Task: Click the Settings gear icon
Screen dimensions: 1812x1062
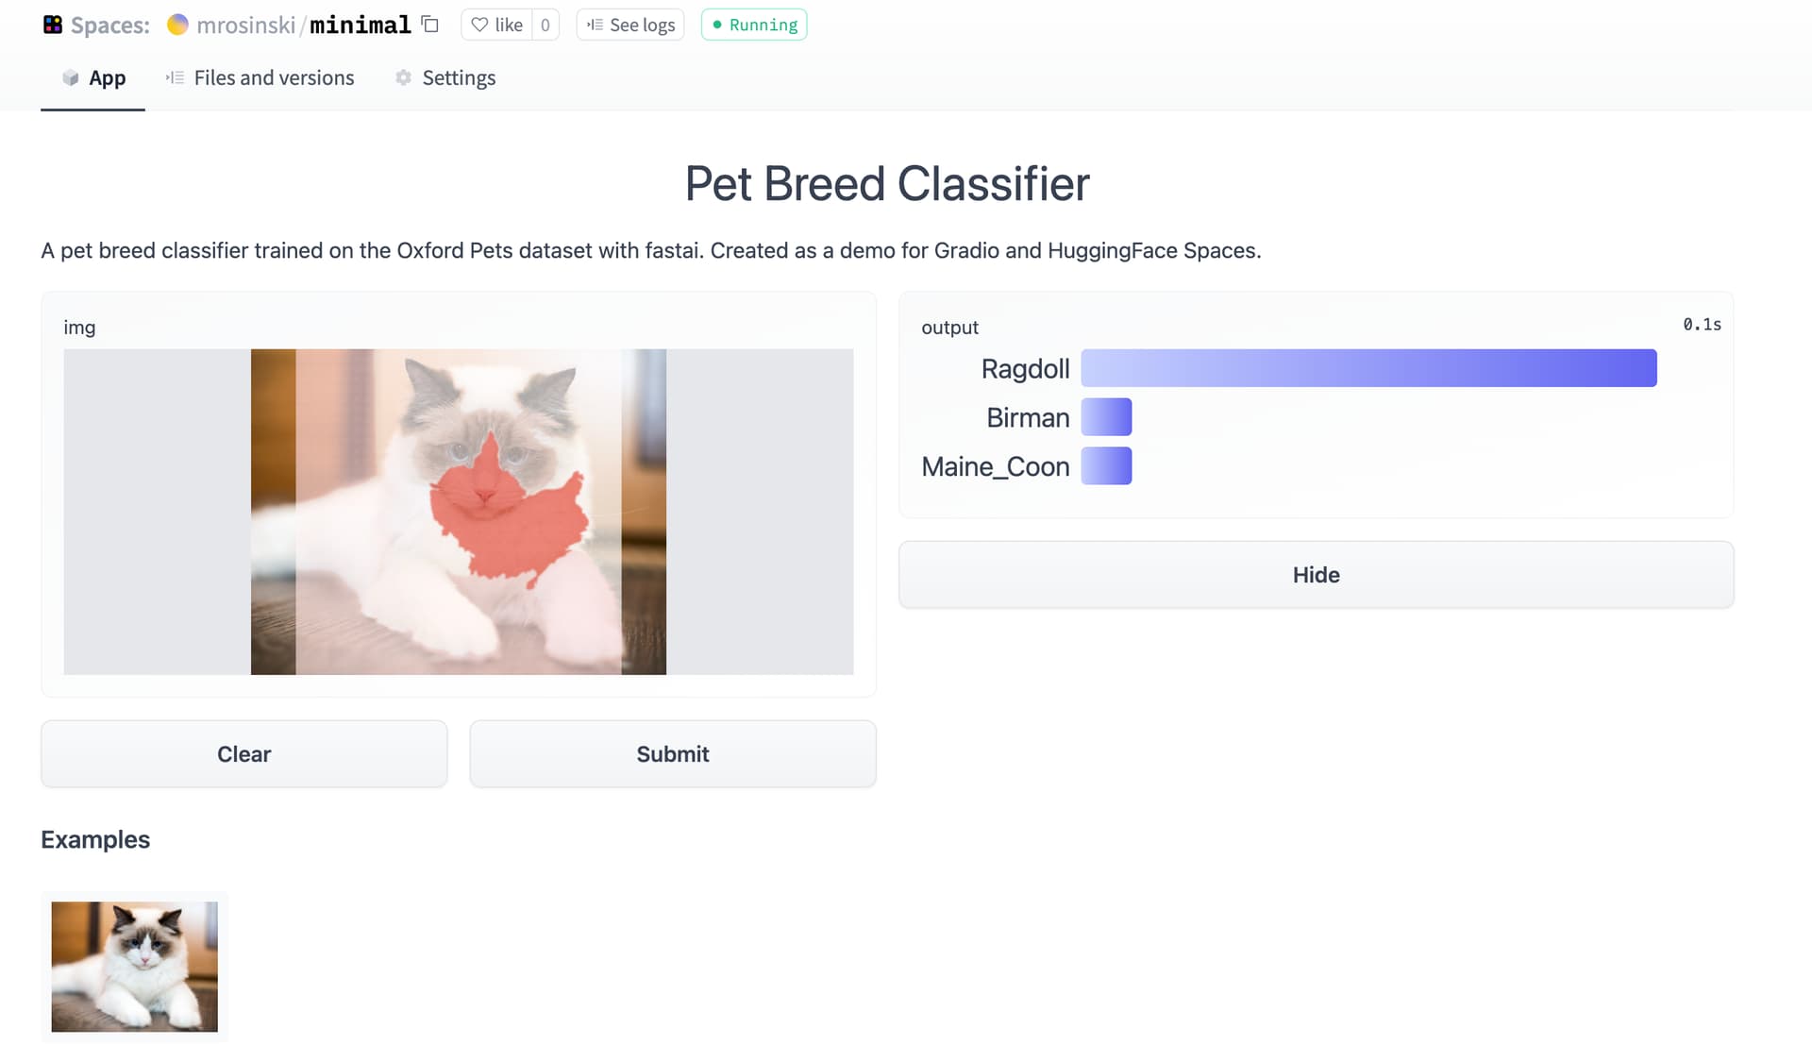Action: click(x=404, y=77)
